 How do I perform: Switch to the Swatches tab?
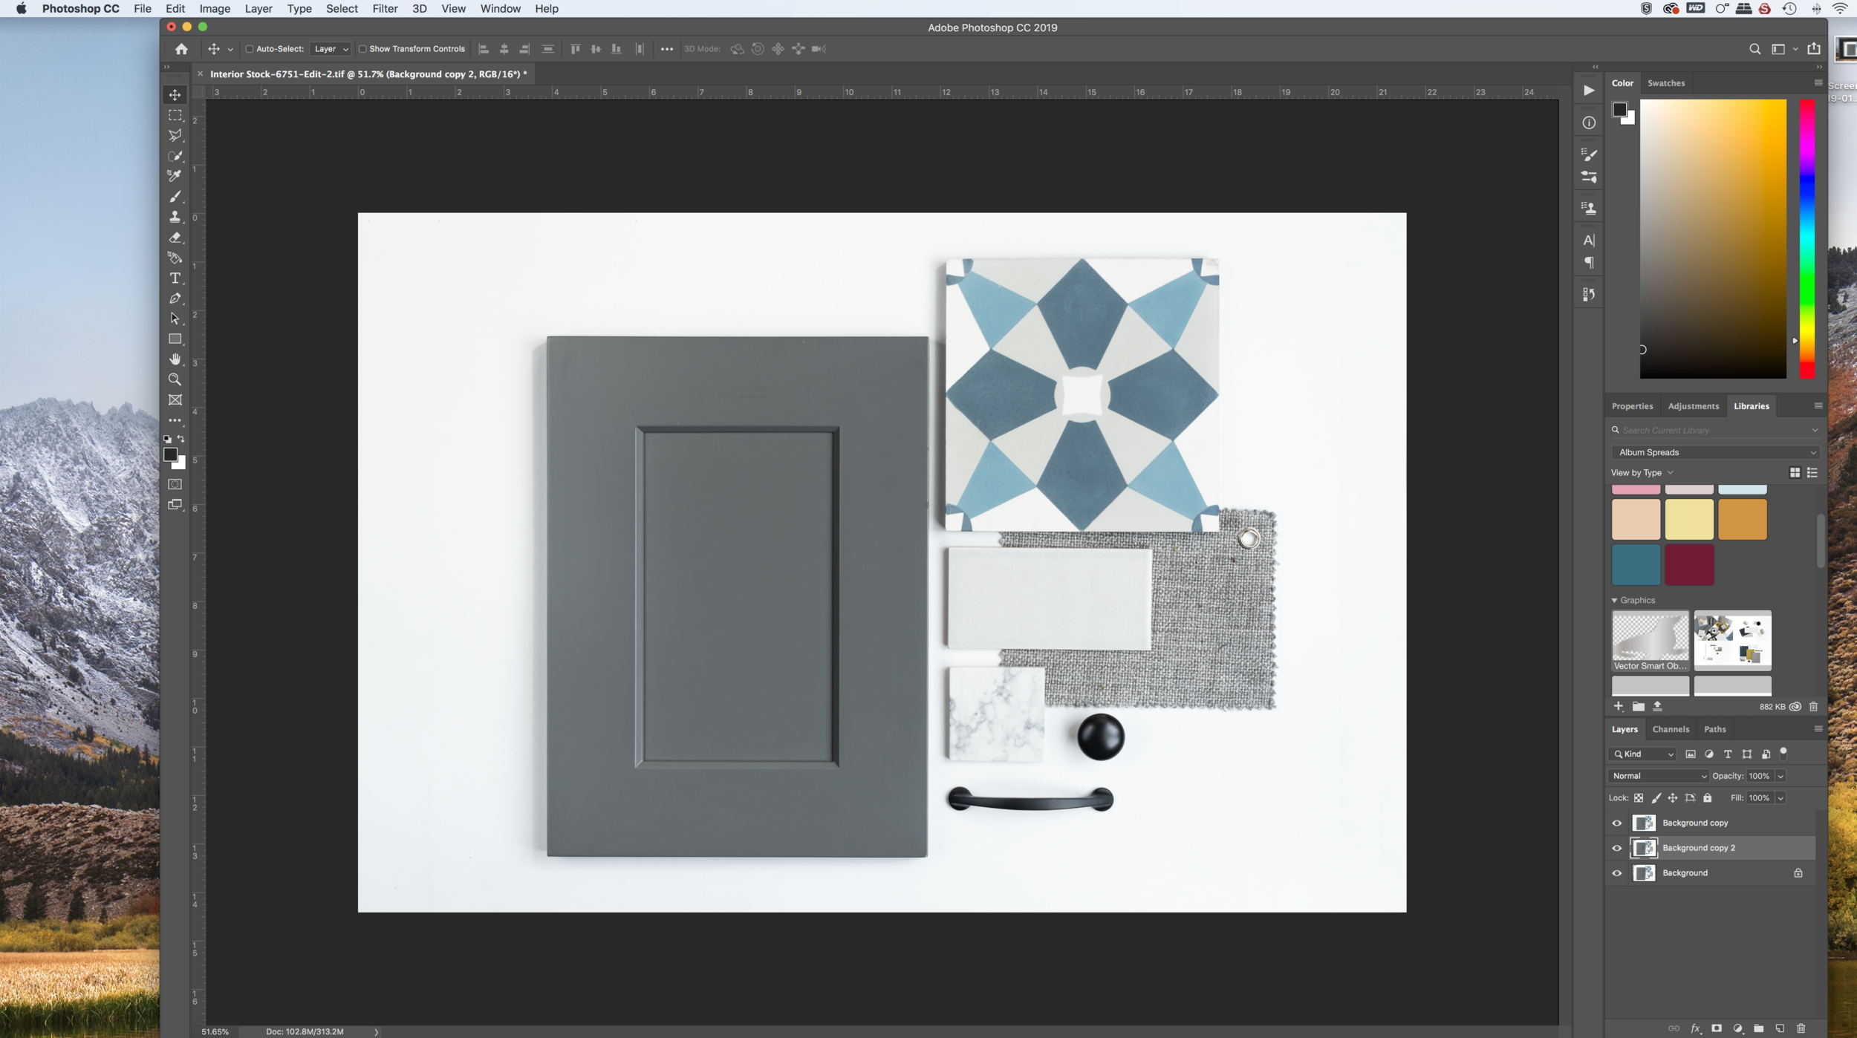tap(1665, 83)
